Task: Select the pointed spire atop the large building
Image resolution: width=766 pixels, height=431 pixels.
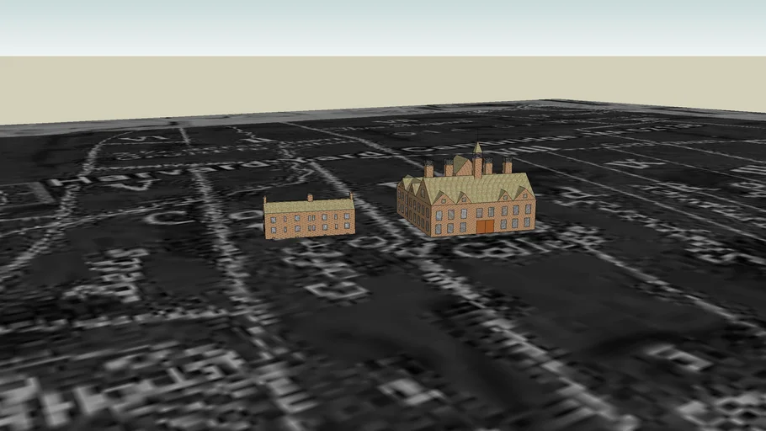Action: click(477, 148)
